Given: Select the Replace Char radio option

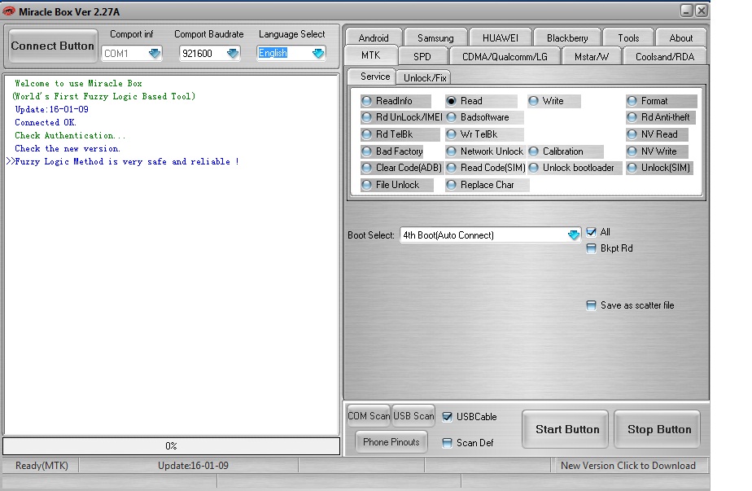Looking at the screenshot, I should (487, 186).
